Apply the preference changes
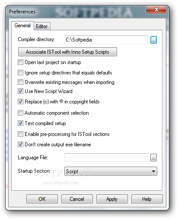Image resolution: width=178 pixels, height=219 pixels. tap(112, 199)
